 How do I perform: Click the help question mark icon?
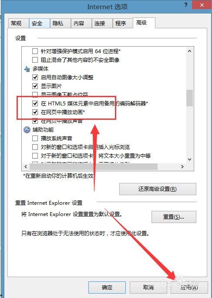[x=186, y=5]
